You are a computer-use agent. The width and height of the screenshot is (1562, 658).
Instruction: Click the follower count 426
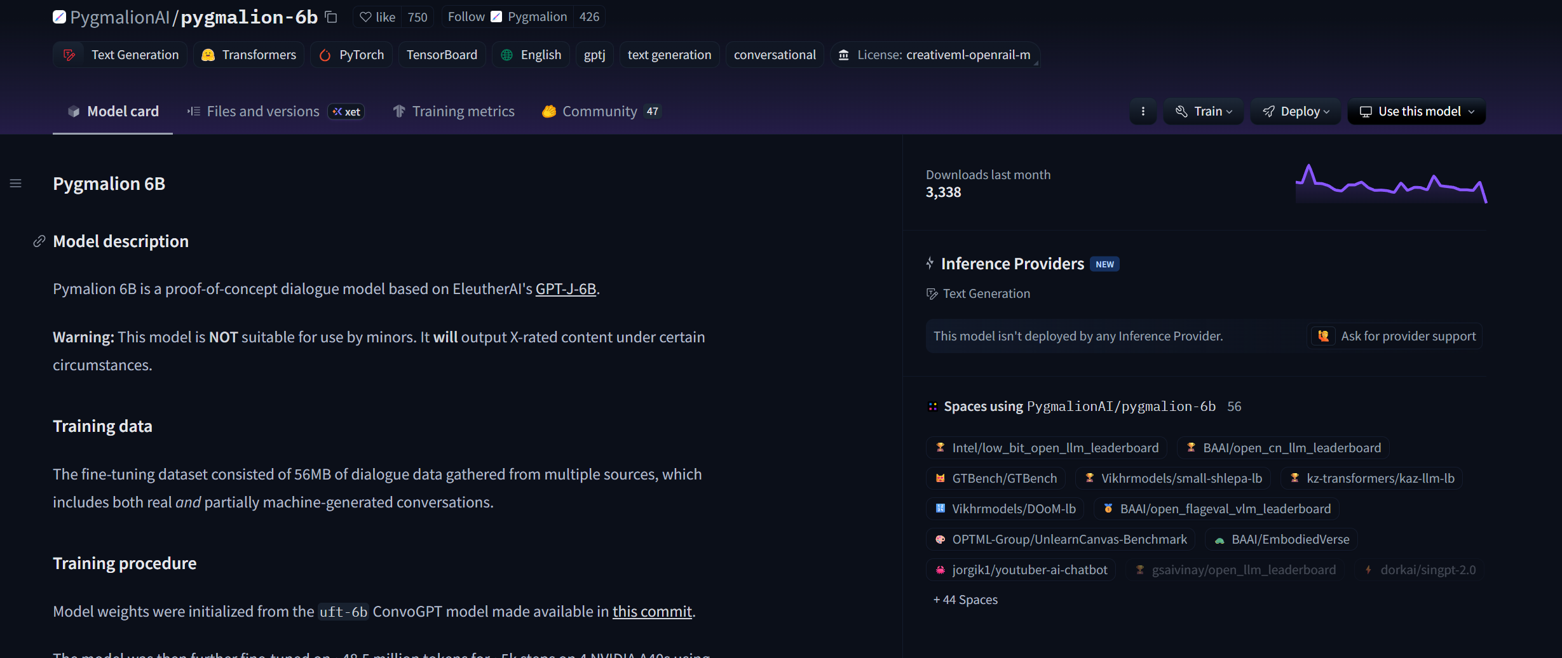pos(589,17)
